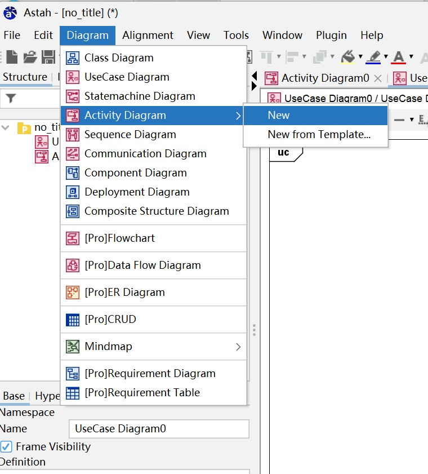Click the Communication Diagram menu icon
This screenshot has width=428, height=474.
pos(73,153)
